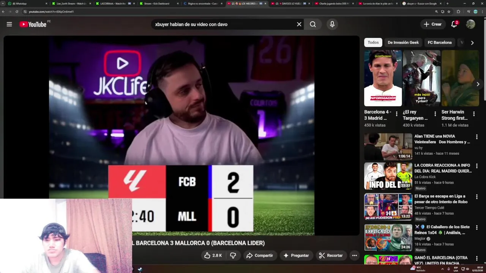Select the FC Barcelona filter chip
This screenshot has height=273, width=486.
click(x=440, y=42)
